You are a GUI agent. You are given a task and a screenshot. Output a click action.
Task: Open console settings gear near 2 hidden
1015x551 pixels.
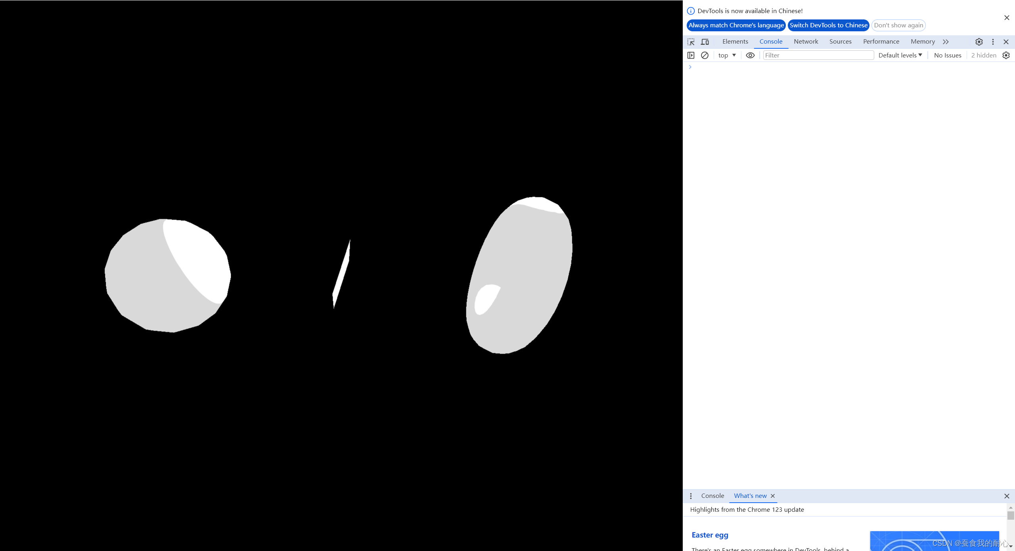[x=1006, y=55]
